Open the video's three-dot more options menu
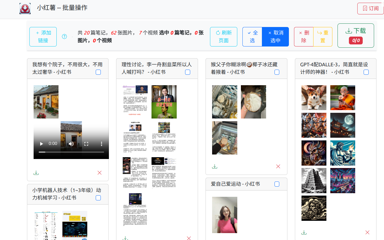The height and width of the screenshot is (240, 384). pos(101,144)
